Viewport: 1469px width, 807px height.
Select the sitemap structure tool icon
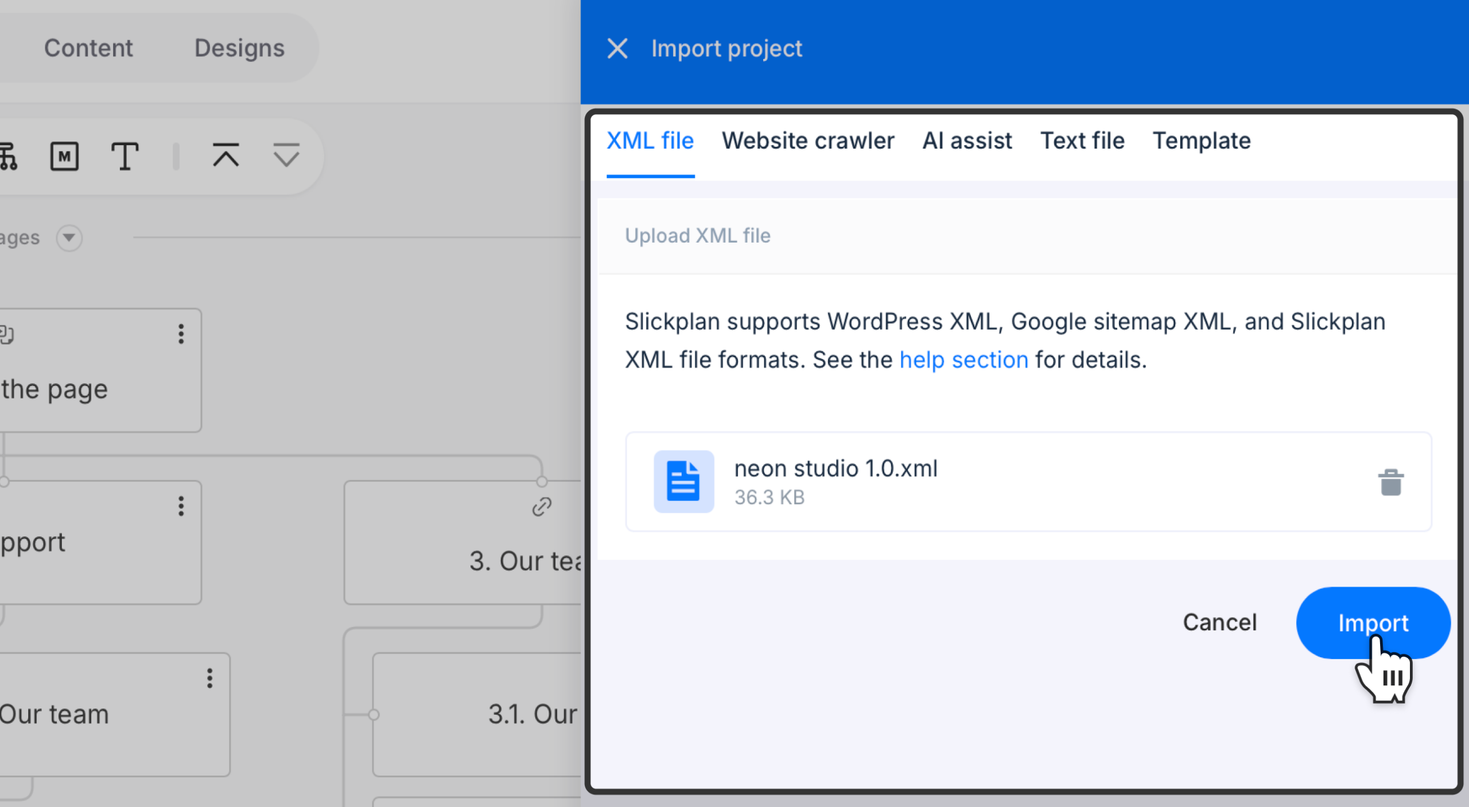[x=8, y=156]
